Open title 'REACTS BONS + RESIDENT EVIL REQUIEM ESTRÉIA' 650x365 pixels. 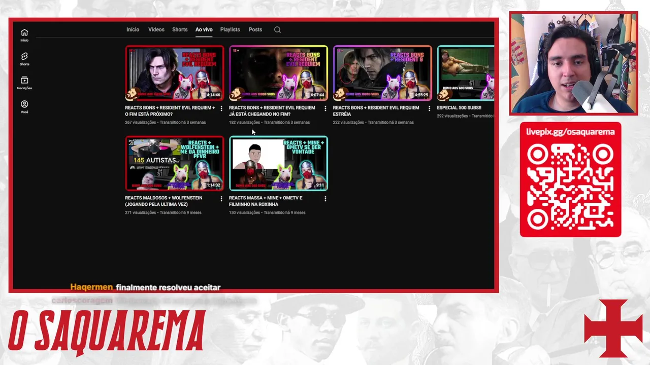[376, 111]
